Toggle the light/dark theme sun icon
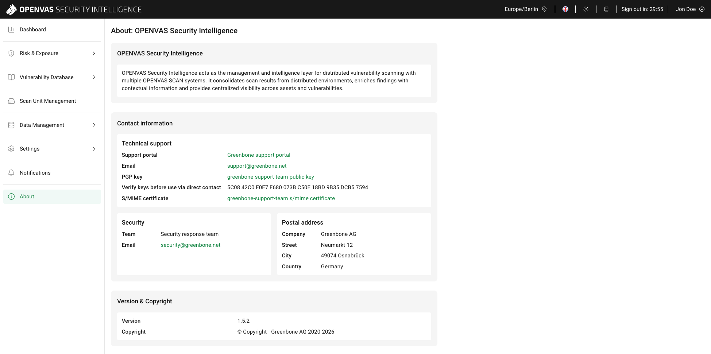 pyautogui.click(x=586, y=9)
